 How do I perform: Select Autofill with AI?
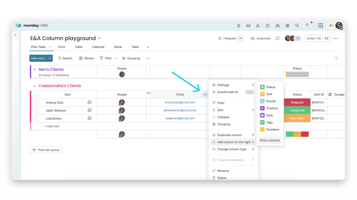[233, 92]
